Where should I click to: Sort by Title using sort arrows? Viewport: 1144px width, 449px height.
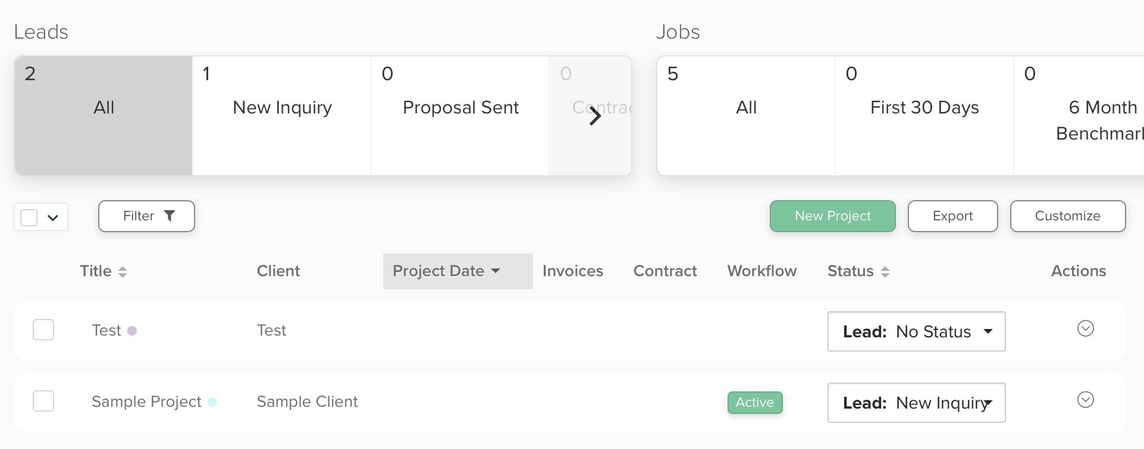tap(123, 272)
